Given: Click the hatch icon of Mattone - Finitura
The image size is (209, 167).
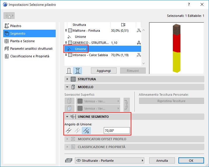Looking at the screenshot, I should pyautogui.click(x=70, y=31).
